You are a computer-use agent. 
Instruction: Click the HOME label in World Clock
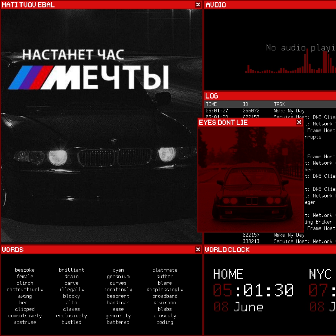[x=228, y=274]
